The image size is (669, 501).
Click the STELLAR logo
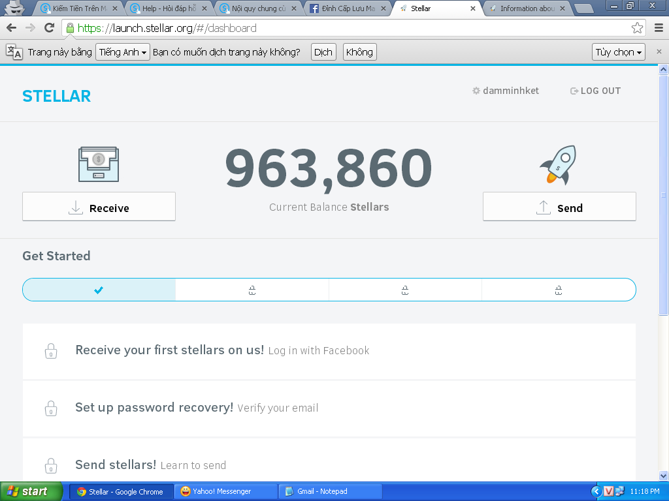(x=56, y=97)
